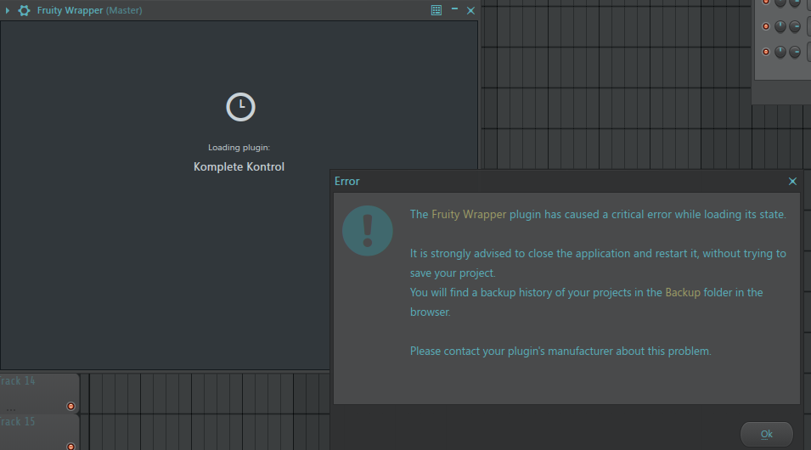The image size is (811, 450).
Task: Click the '...' dots under Track 14
Action: point(11,409)
